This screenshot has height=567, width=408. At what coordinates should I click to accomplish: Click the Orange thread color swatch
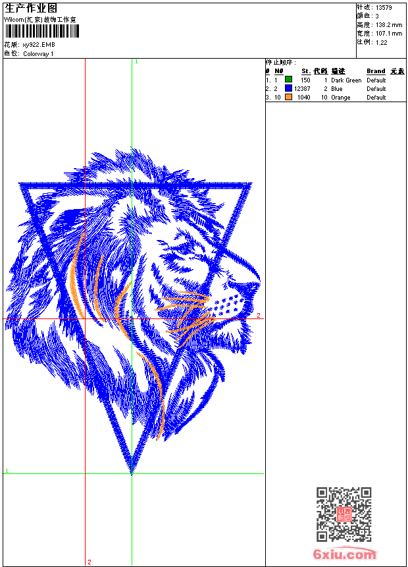click(x=288, y=97)
